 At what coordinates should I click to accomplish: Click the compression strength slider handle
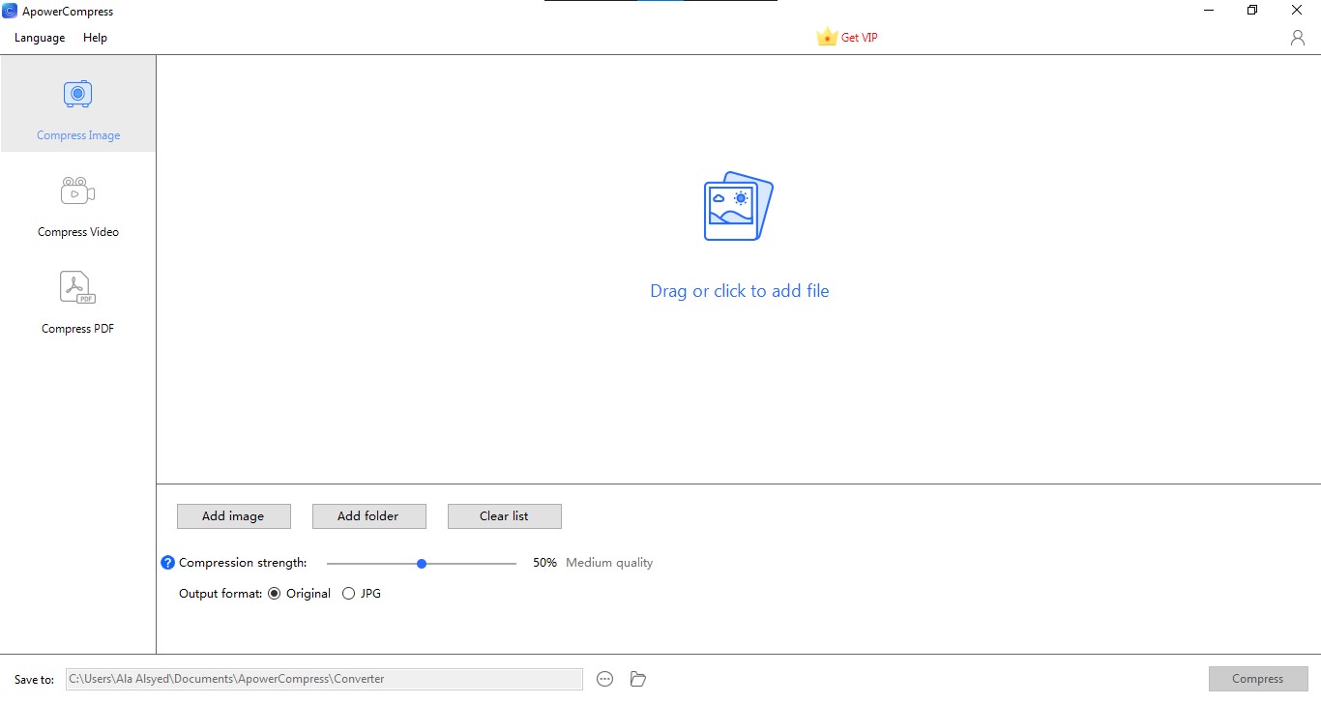tap(422, 563)
